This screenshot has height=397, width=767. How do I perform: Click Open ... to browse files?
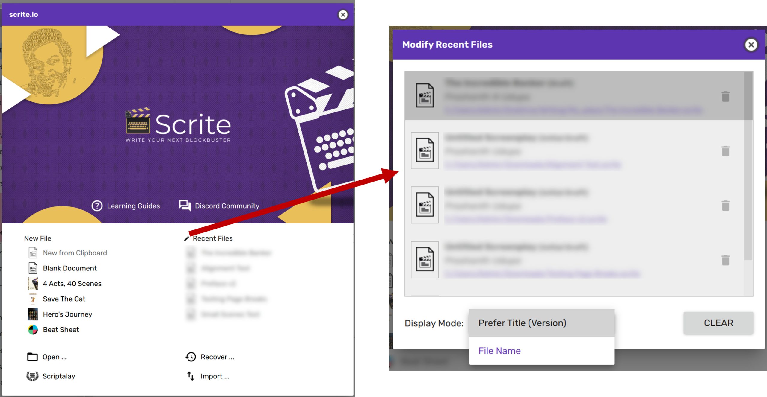point(55,357)
